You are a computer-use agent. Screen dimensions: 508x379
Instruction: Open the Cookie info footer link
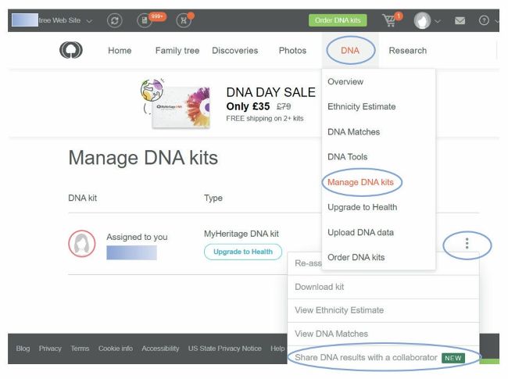(x=116, y=349)
